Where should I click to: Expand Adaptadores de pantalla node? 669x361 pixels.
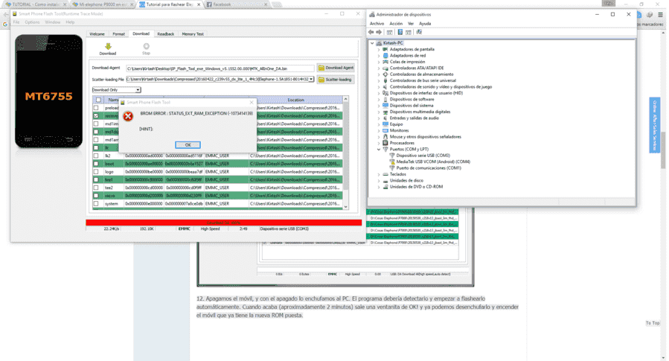[x=379, y=50]
